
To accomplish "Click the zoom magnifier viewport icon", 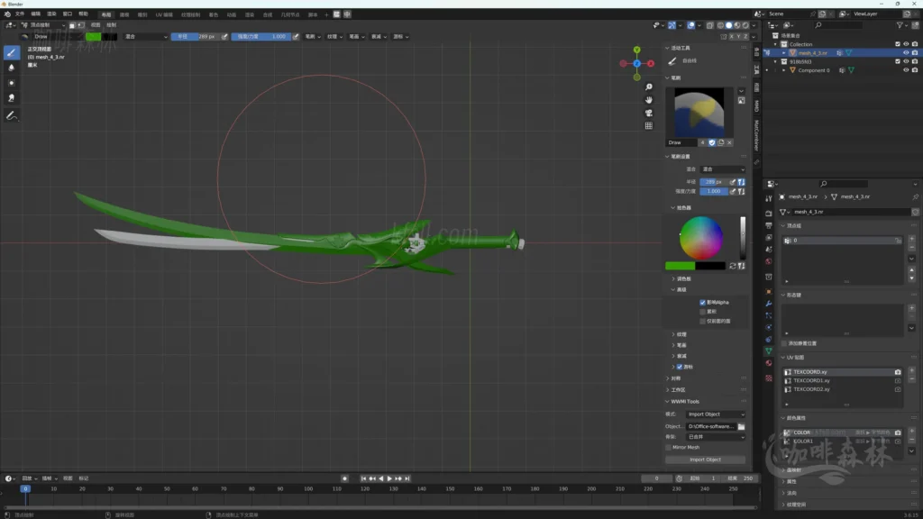I will [x=648, y=87].
